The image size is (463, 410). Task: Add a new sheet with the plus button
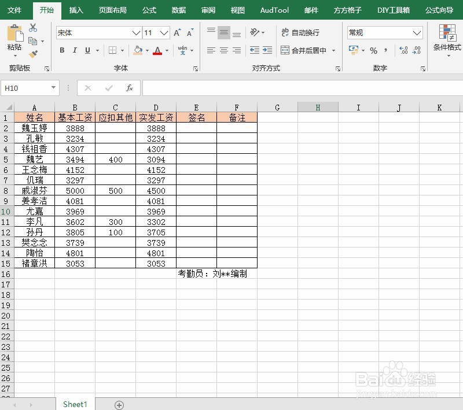tap(119, 405)
